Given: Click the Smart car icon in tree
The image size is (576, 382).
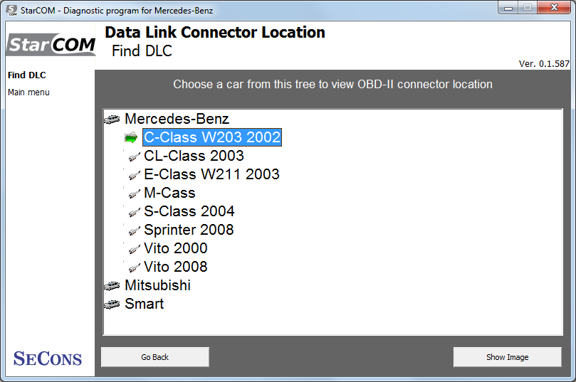Looking at the screenshot, I should point(112,304).
